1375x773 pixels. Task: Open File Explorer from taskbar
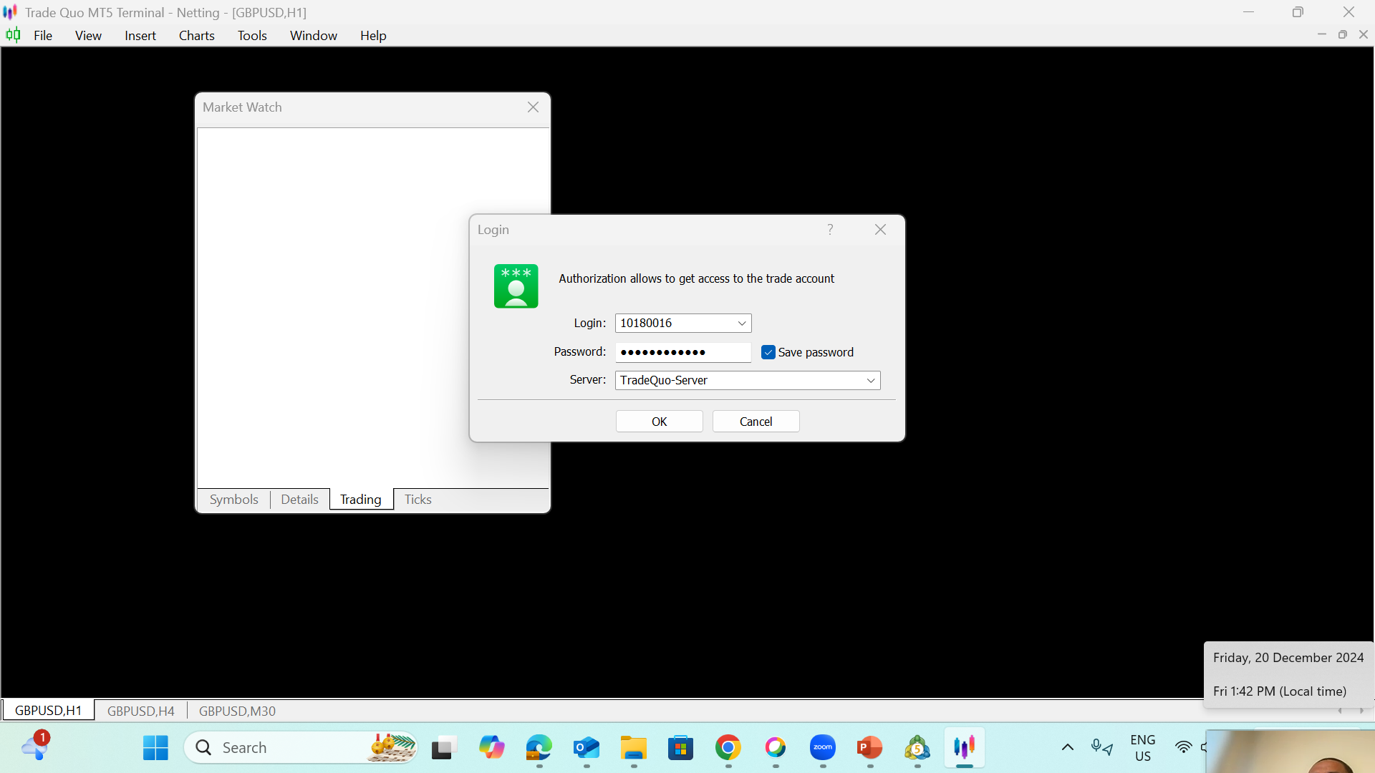633,748
